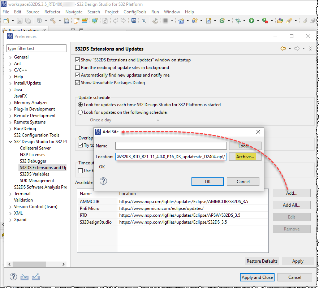Open the Window menu
Screen dimensions: 319x289
click(172, 12)
